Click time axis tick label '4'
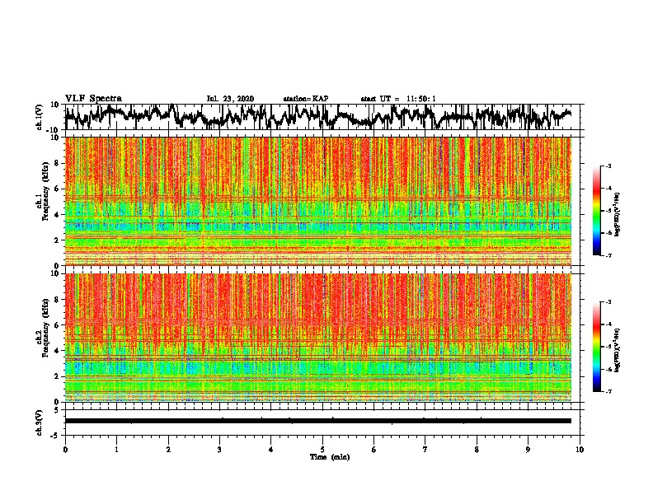The width and height of the screenshot is (653, 504). pos(271,450)
